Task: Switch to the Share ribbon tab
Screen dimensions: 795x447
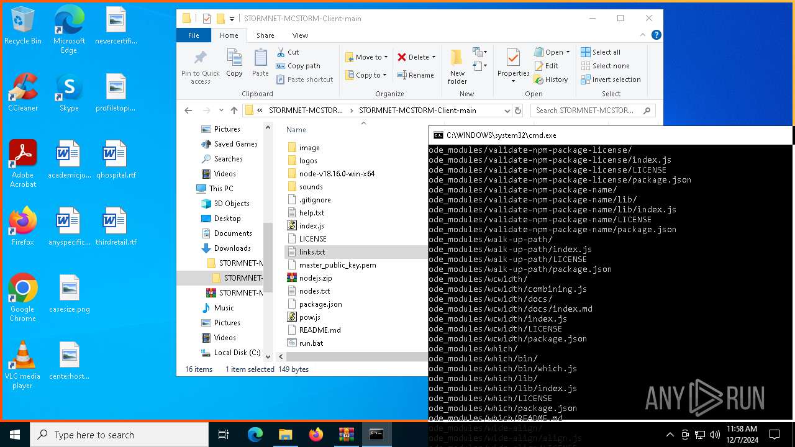Action: [x=265, y=35]
